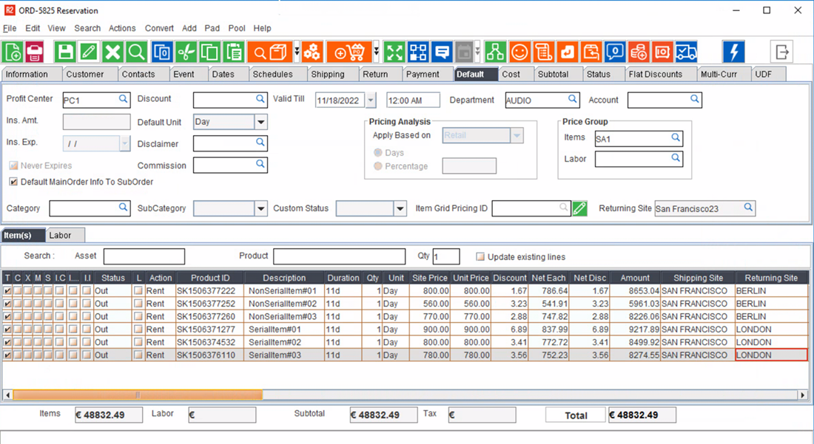Viewport: 814px width, 444px height.
Task: Select the Percentage radio button
Action: pyautogui.click(x=378, y=166)
